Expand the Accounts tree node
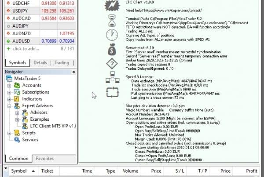Viewport: 264px width, 177px height. [x=9, y=86]
